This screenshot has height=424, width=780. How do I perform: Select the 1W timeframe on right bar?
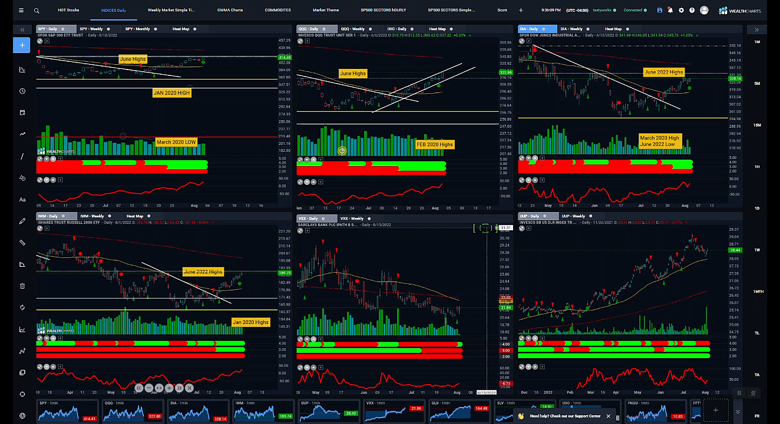tap(756, 250)
